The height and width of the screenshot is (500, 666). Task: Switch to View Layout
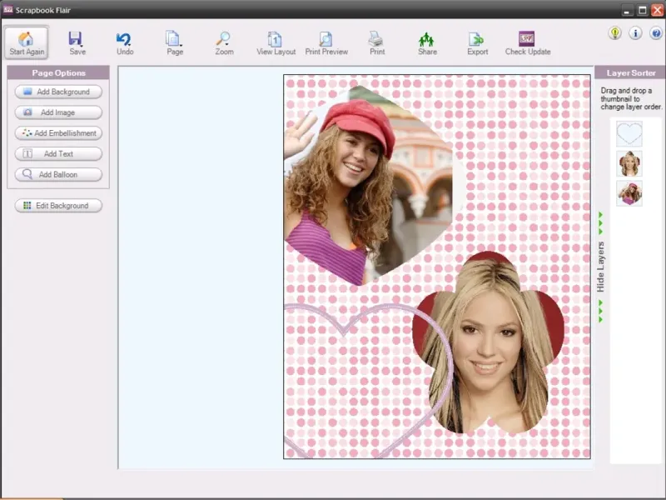(x=276, y=43)
